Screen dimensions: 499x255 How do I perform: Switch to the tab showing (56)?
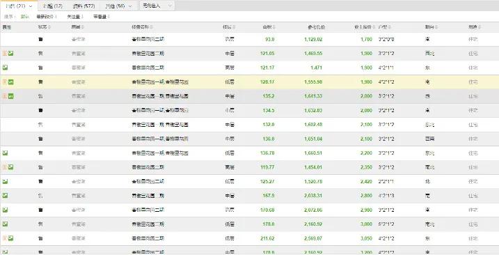click(118, 6)
